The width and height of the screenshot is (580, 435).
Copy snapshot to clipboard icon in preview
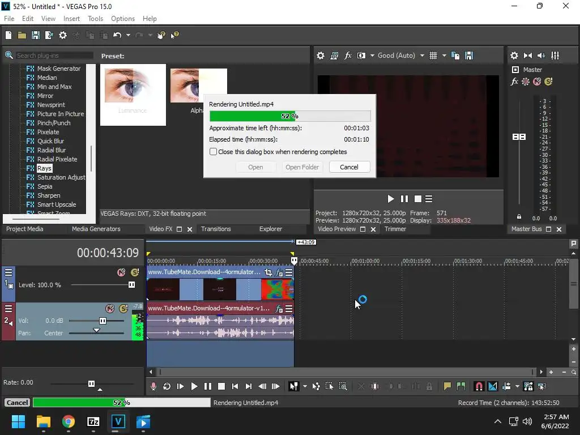click(455, 56)
